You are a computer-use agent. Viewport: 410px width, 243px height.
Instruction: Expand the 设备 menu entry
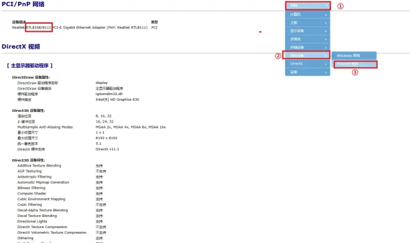pyautogui.click(x=307, y=72)
